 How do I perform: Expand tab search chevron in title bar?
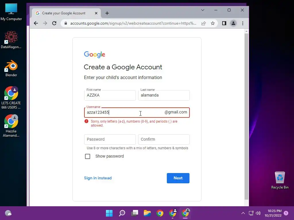(x=203, y=10)
